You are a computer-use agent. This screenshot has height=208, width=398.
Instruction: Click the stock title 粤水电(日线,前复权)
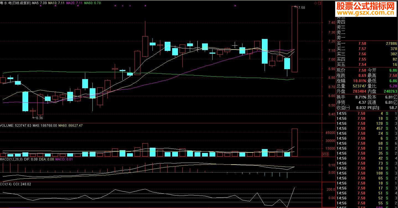(x=15, y=3)
